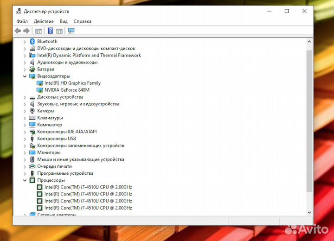Click the Intel Dynamic Platform framework icon

pyautogui.click(x=32, y=55)
